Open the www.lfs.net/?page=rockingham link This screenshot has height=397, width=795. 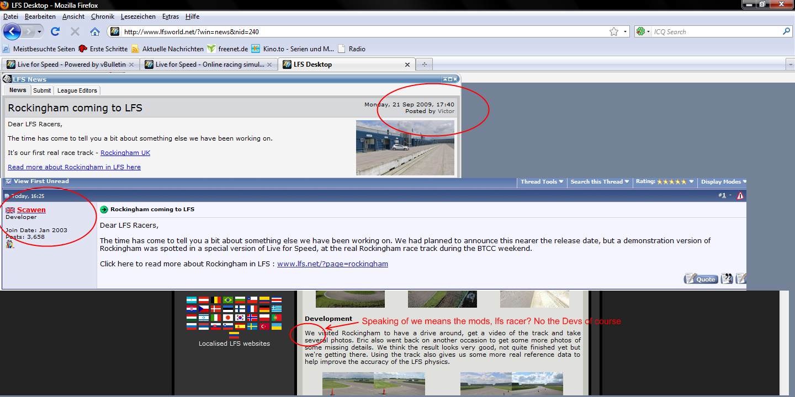point(332,264)
